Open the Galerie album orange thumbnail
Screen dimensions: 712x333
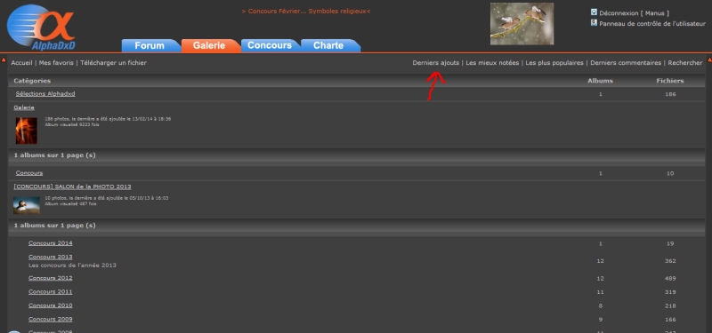pos(27,131)
